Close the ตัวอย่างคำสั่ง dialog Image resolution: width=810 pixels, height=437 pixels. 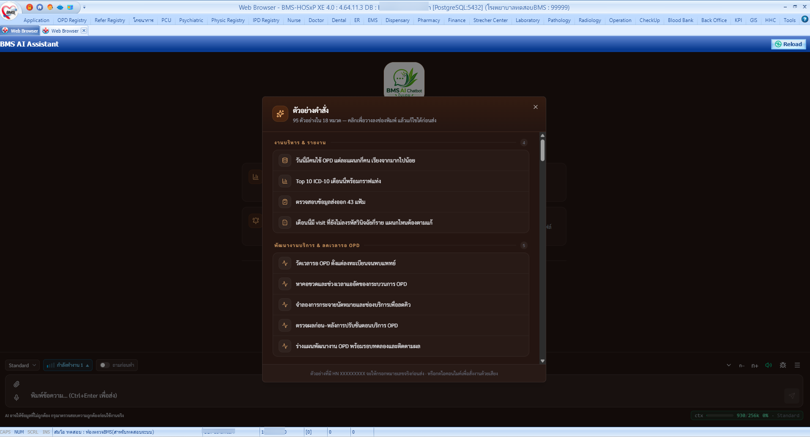pos(536,107)
